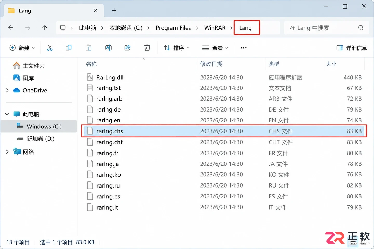The height and width of the screenshot is (249, 374).
Task: Toggle the 详细信息 details pane
Action: point(352,48)
